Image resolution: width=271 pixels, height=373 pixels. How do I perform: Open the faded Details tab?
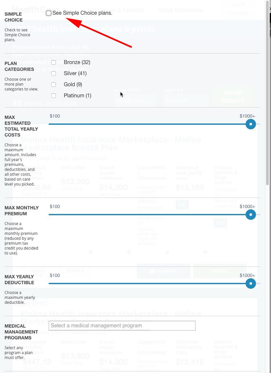[75, 271]
